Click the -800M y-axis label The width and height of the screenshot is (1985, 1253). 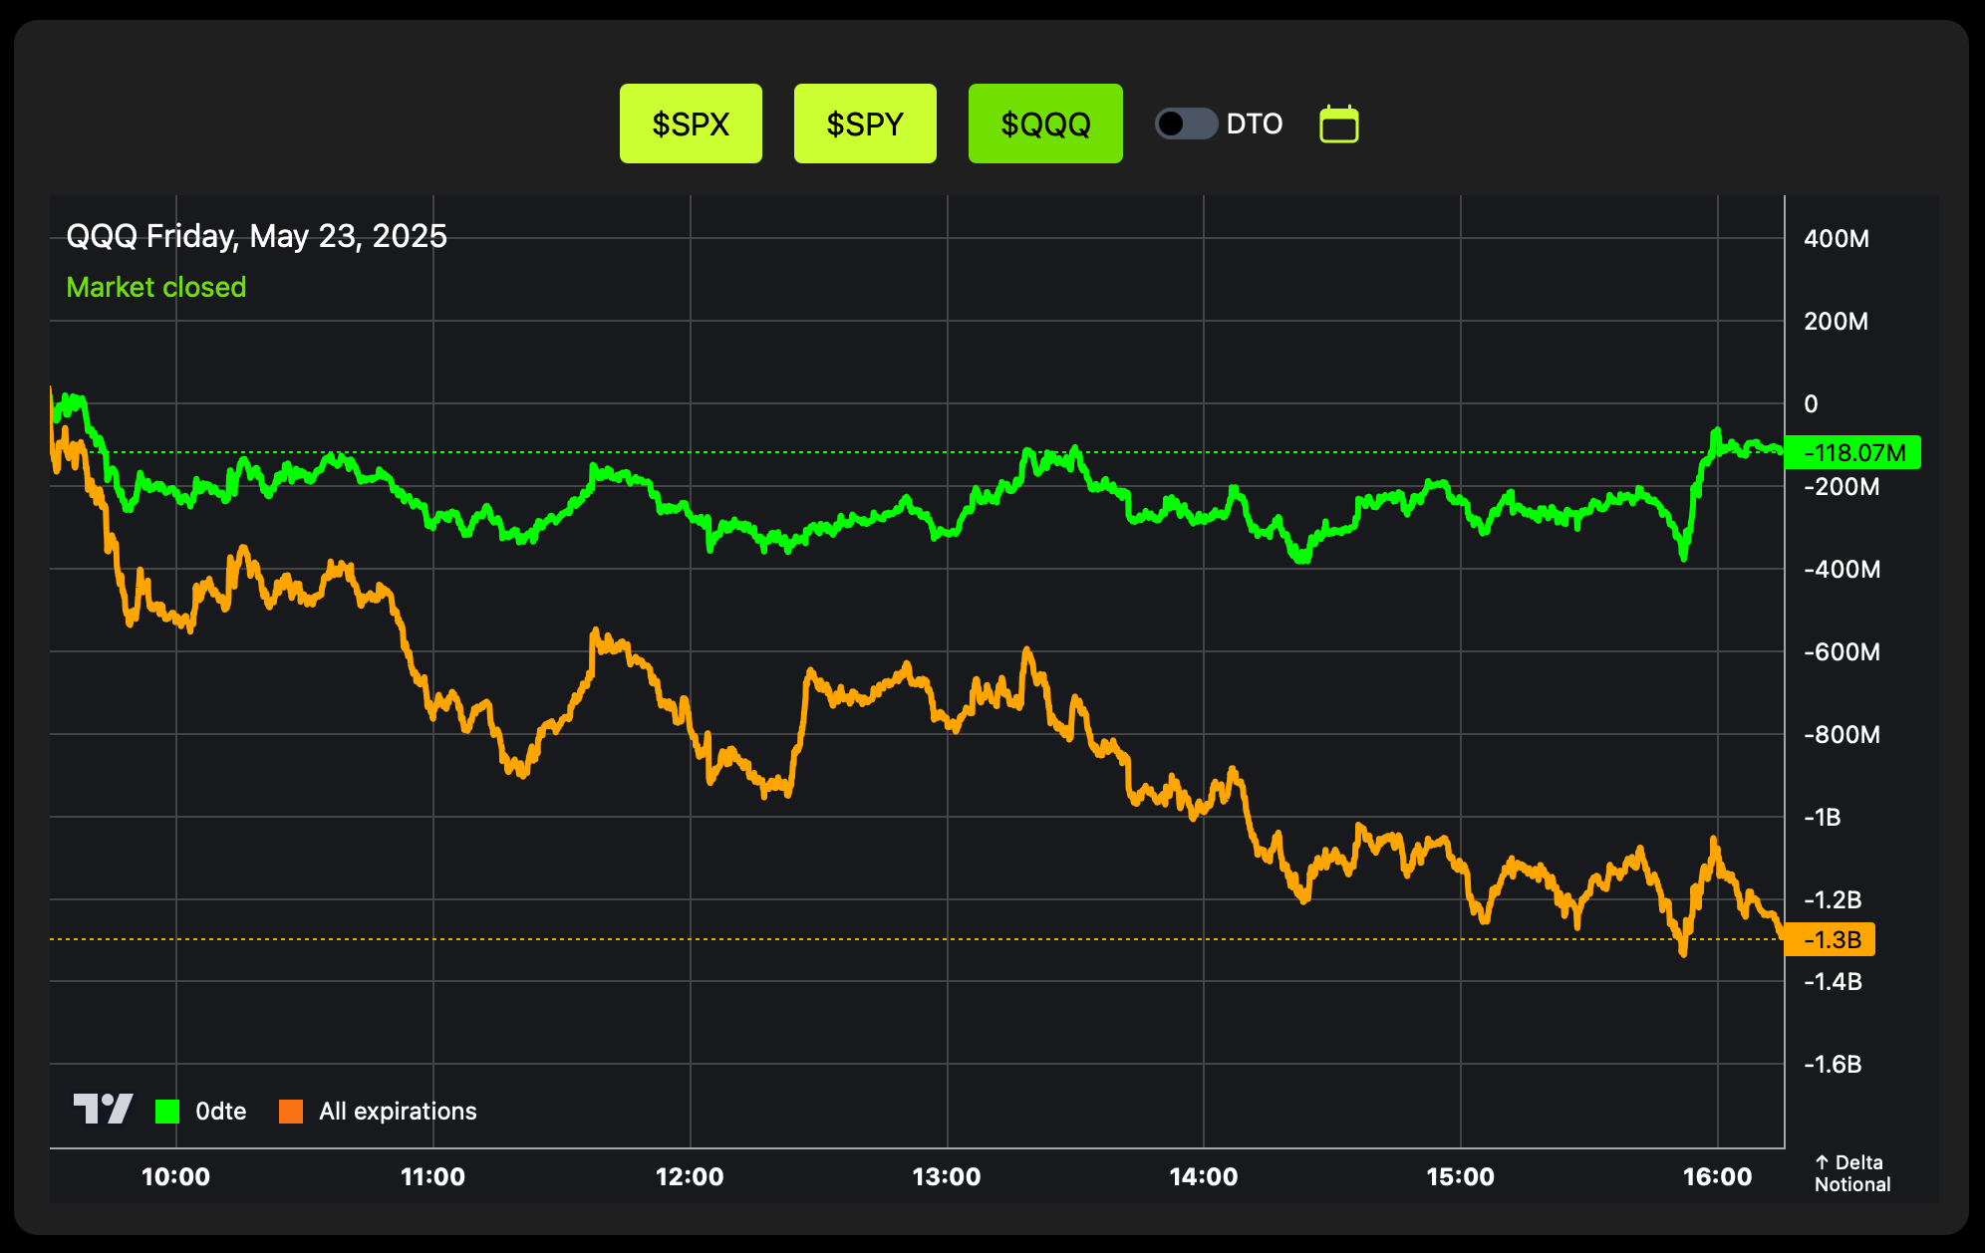click(x=1843, y=734)
